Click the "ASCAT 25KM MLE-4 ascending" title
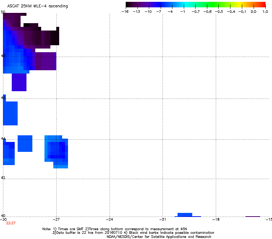This screenshot has height=239, width=272. [x=37, y=6]
